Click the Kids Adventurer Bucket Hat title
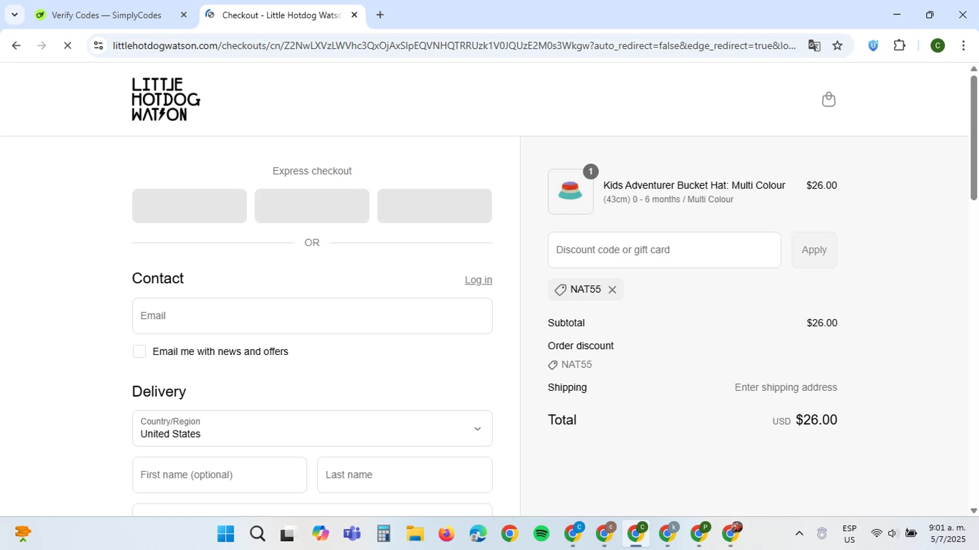The height and width of the screenshot is (550, 979). [694, 185]
